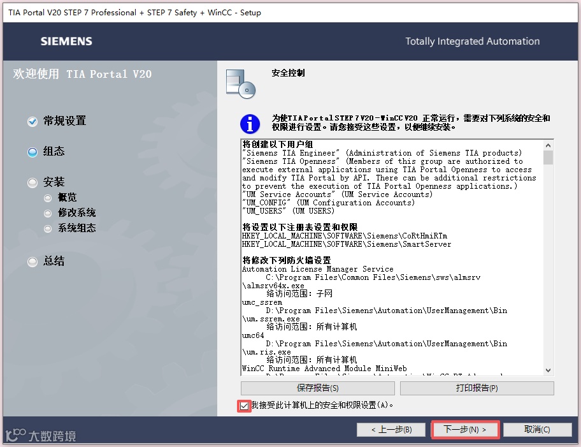Select 总结 label in sidebar
Screen dimensions: 581x447
click(x=54, y=261)
